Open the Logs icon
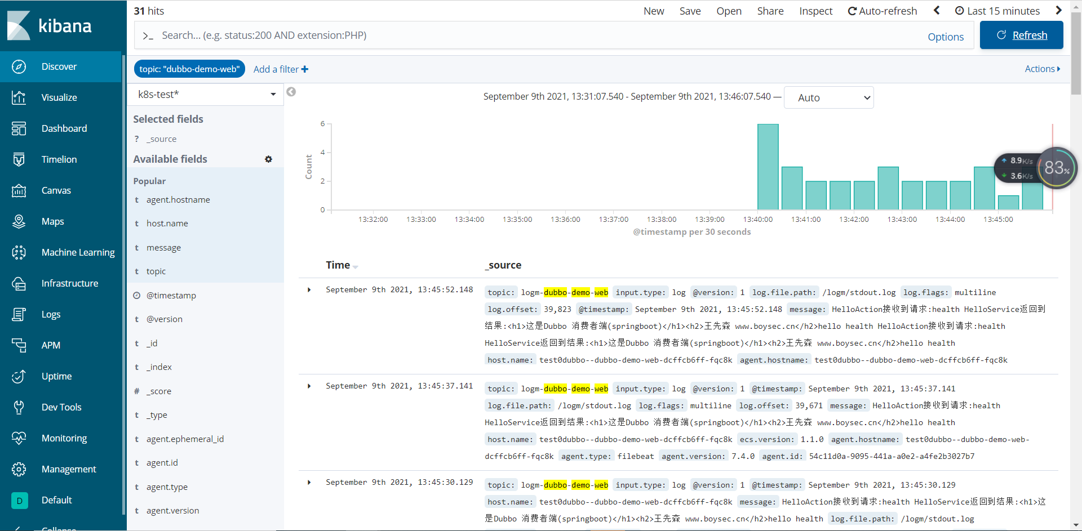Screen dimensions: 1082x531 pyautogui.click(x=19, y=314)
